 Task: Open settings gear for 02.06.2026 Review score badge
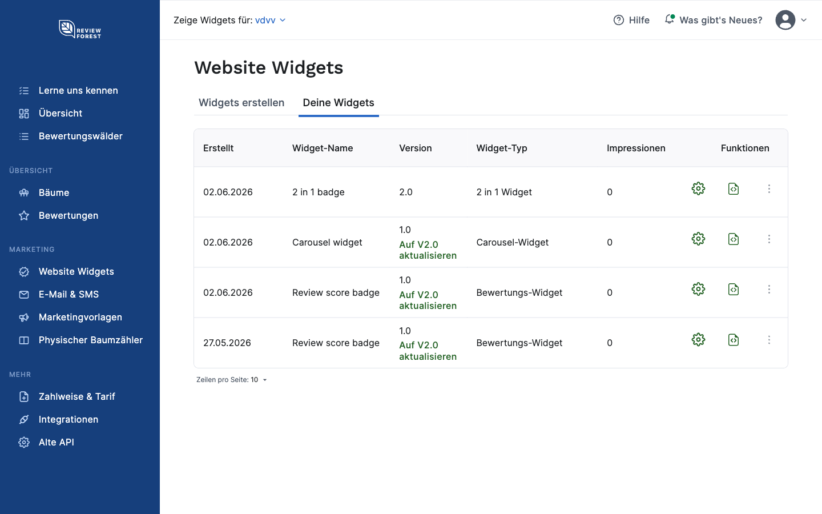tap(698, 289)
